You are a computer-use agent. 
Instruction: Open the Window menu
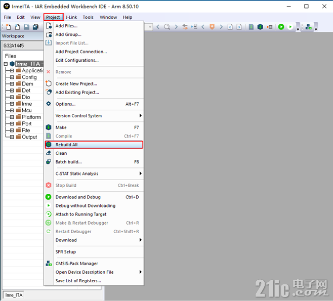pyautogui.click(x=108, y=17)
